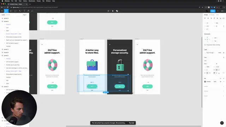Open font weight Bold dropdown
This screenshot has height=127, width=226.
[206, 64]
